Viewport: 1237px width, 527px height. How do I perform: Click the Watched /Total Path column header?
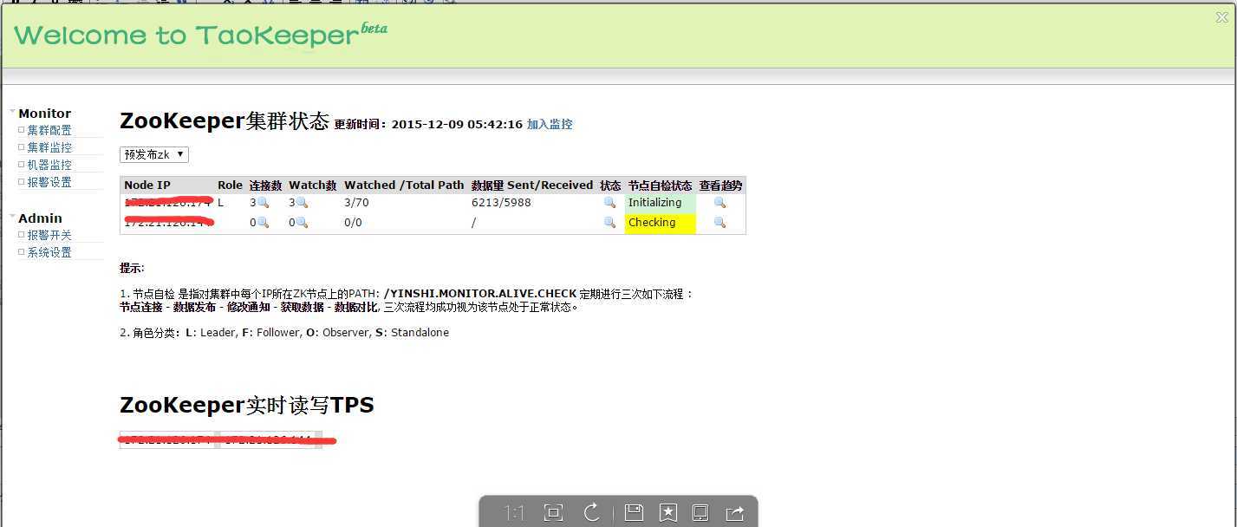point(404,185)
